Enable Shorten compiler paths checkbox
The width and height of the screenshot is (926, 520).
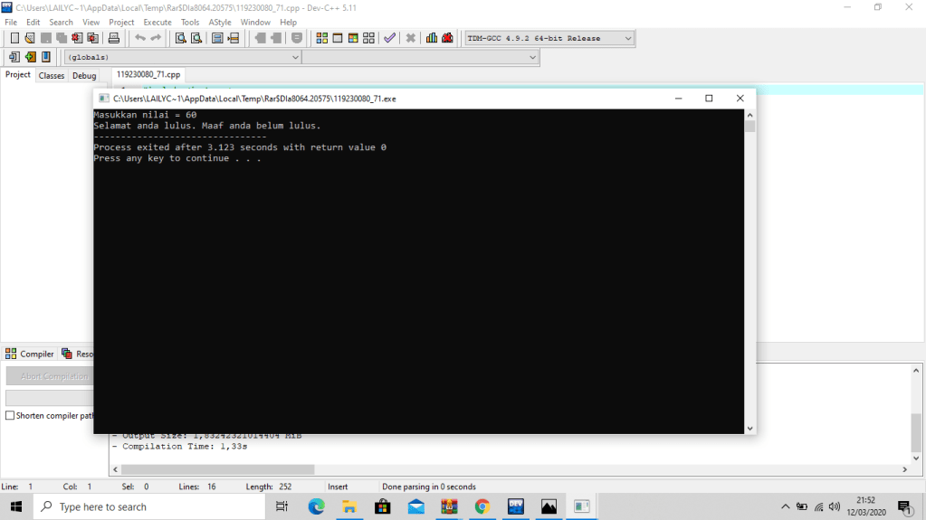pos(10,416)
